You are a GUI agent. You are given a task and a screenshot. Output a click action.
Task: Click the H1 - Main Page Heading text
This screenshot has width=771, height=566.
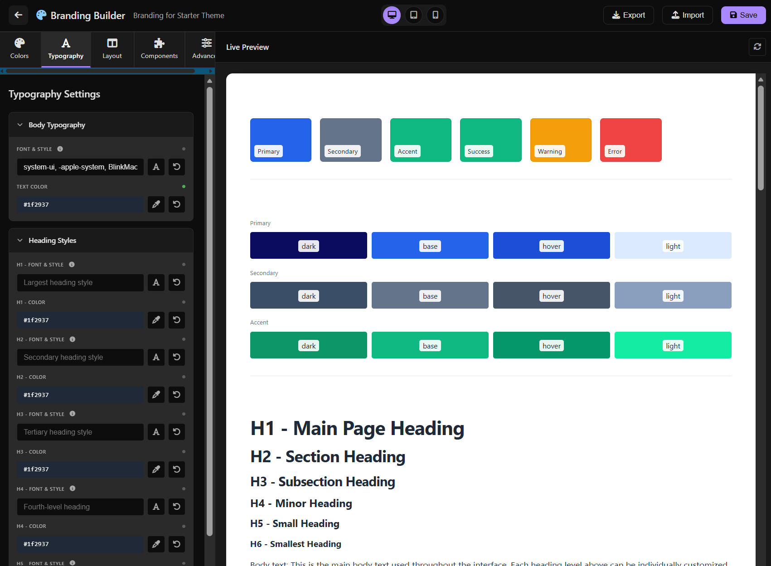[x=357, y=428]
